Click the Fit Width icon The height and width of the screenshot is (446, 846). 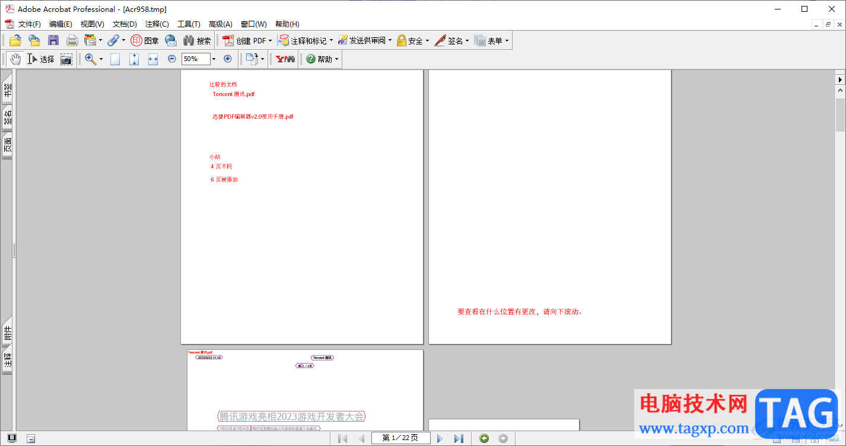pyautogui.click(x=153, y=59)
